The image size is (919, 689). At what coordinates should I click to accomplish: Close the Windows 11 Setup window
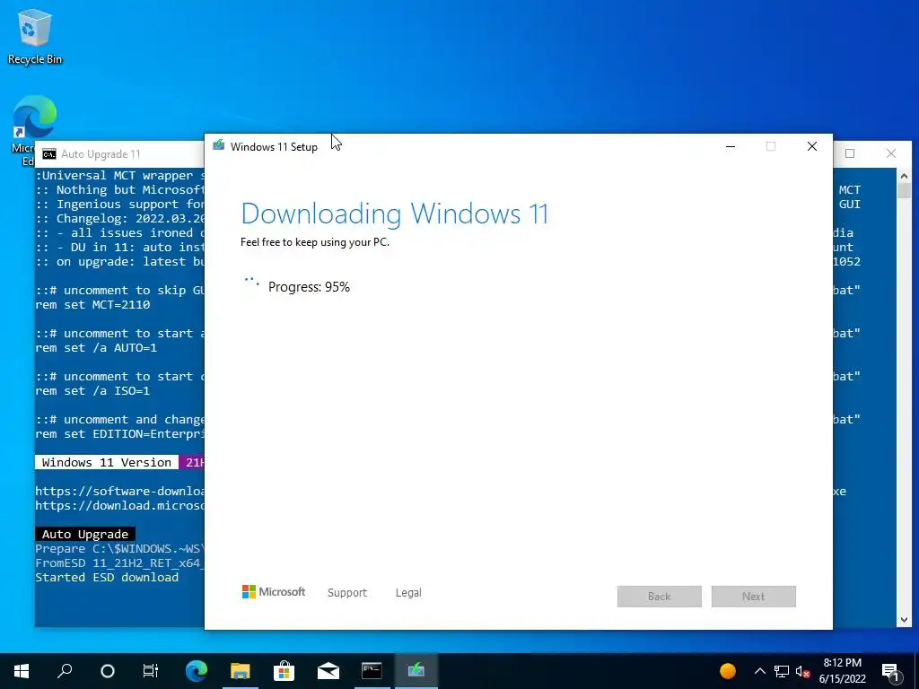811,146
